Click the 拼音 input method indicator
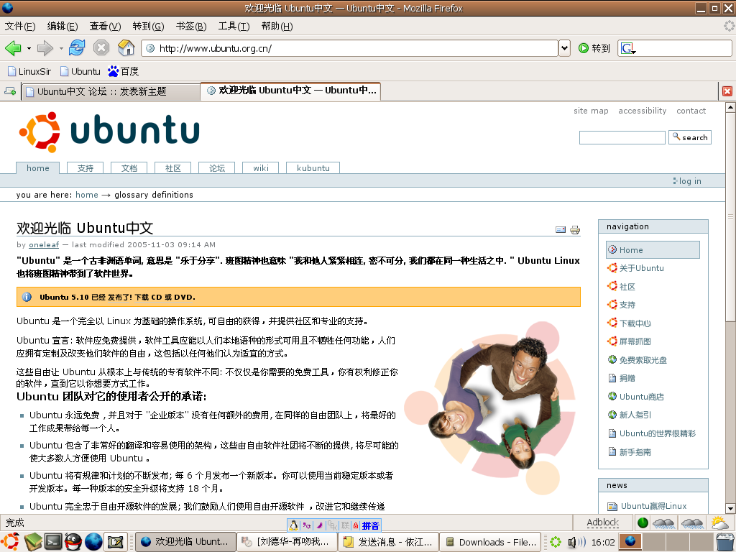The image size is (736, 552). tap(370, 525)
